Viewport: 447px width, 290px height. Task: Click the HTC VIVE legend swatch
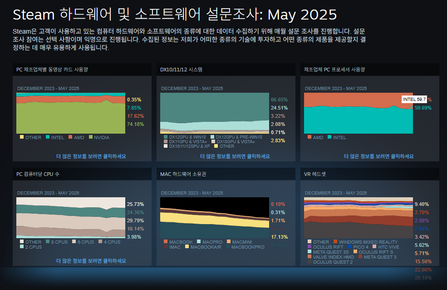point(374,247)
